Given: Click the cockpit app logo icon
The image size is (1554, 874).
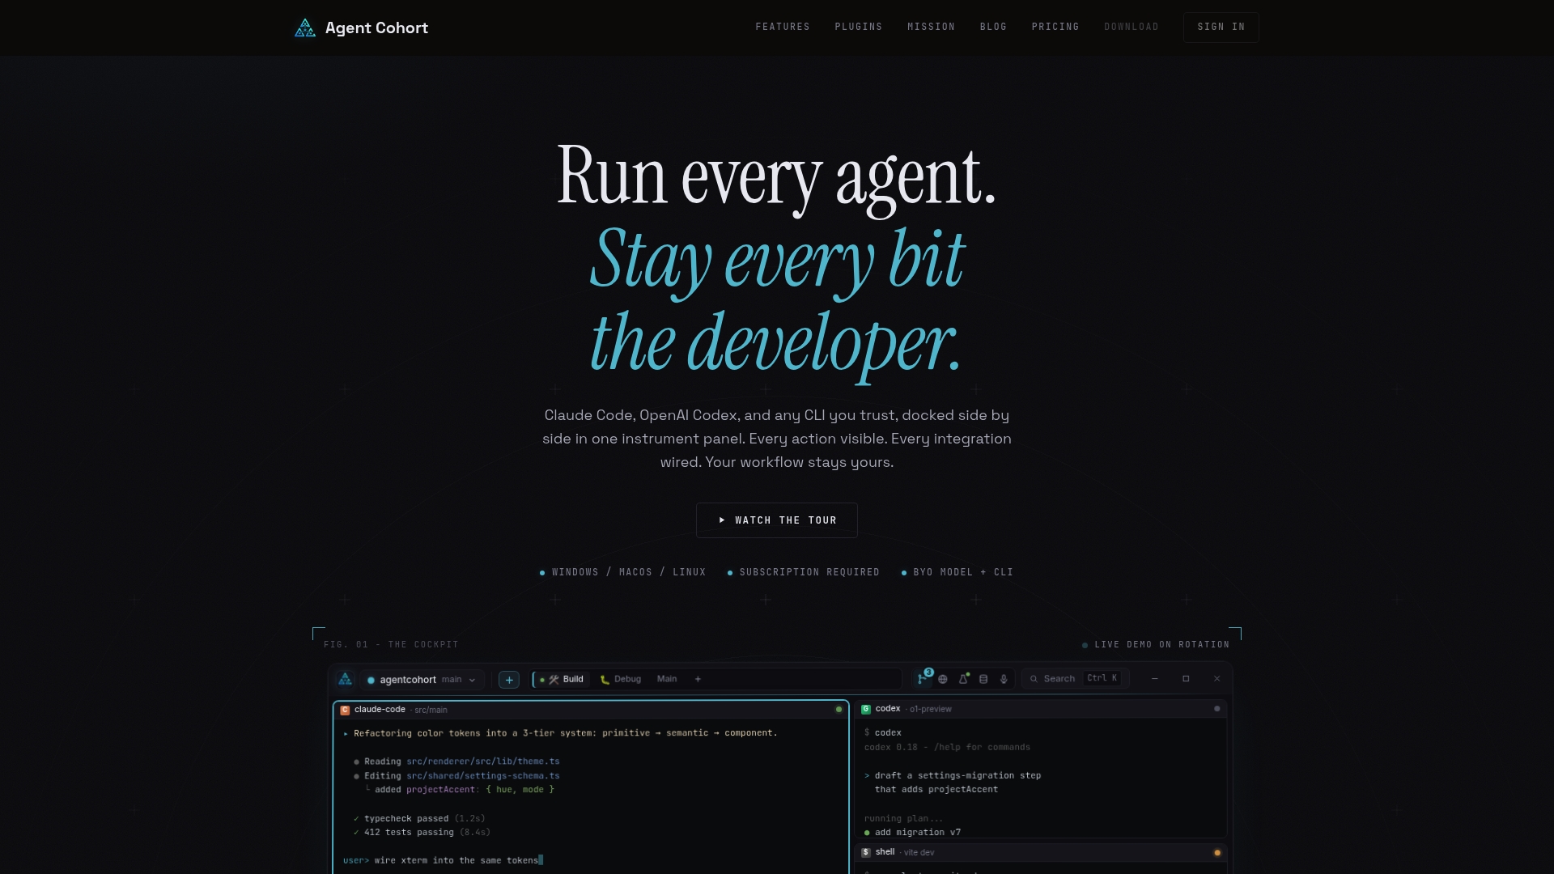Looking at the screenshot, I should tap(346, 679).
